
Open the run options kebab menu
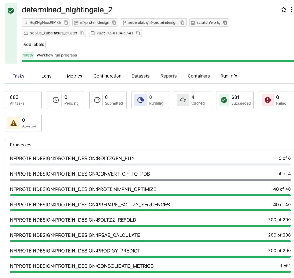(292, 10)
